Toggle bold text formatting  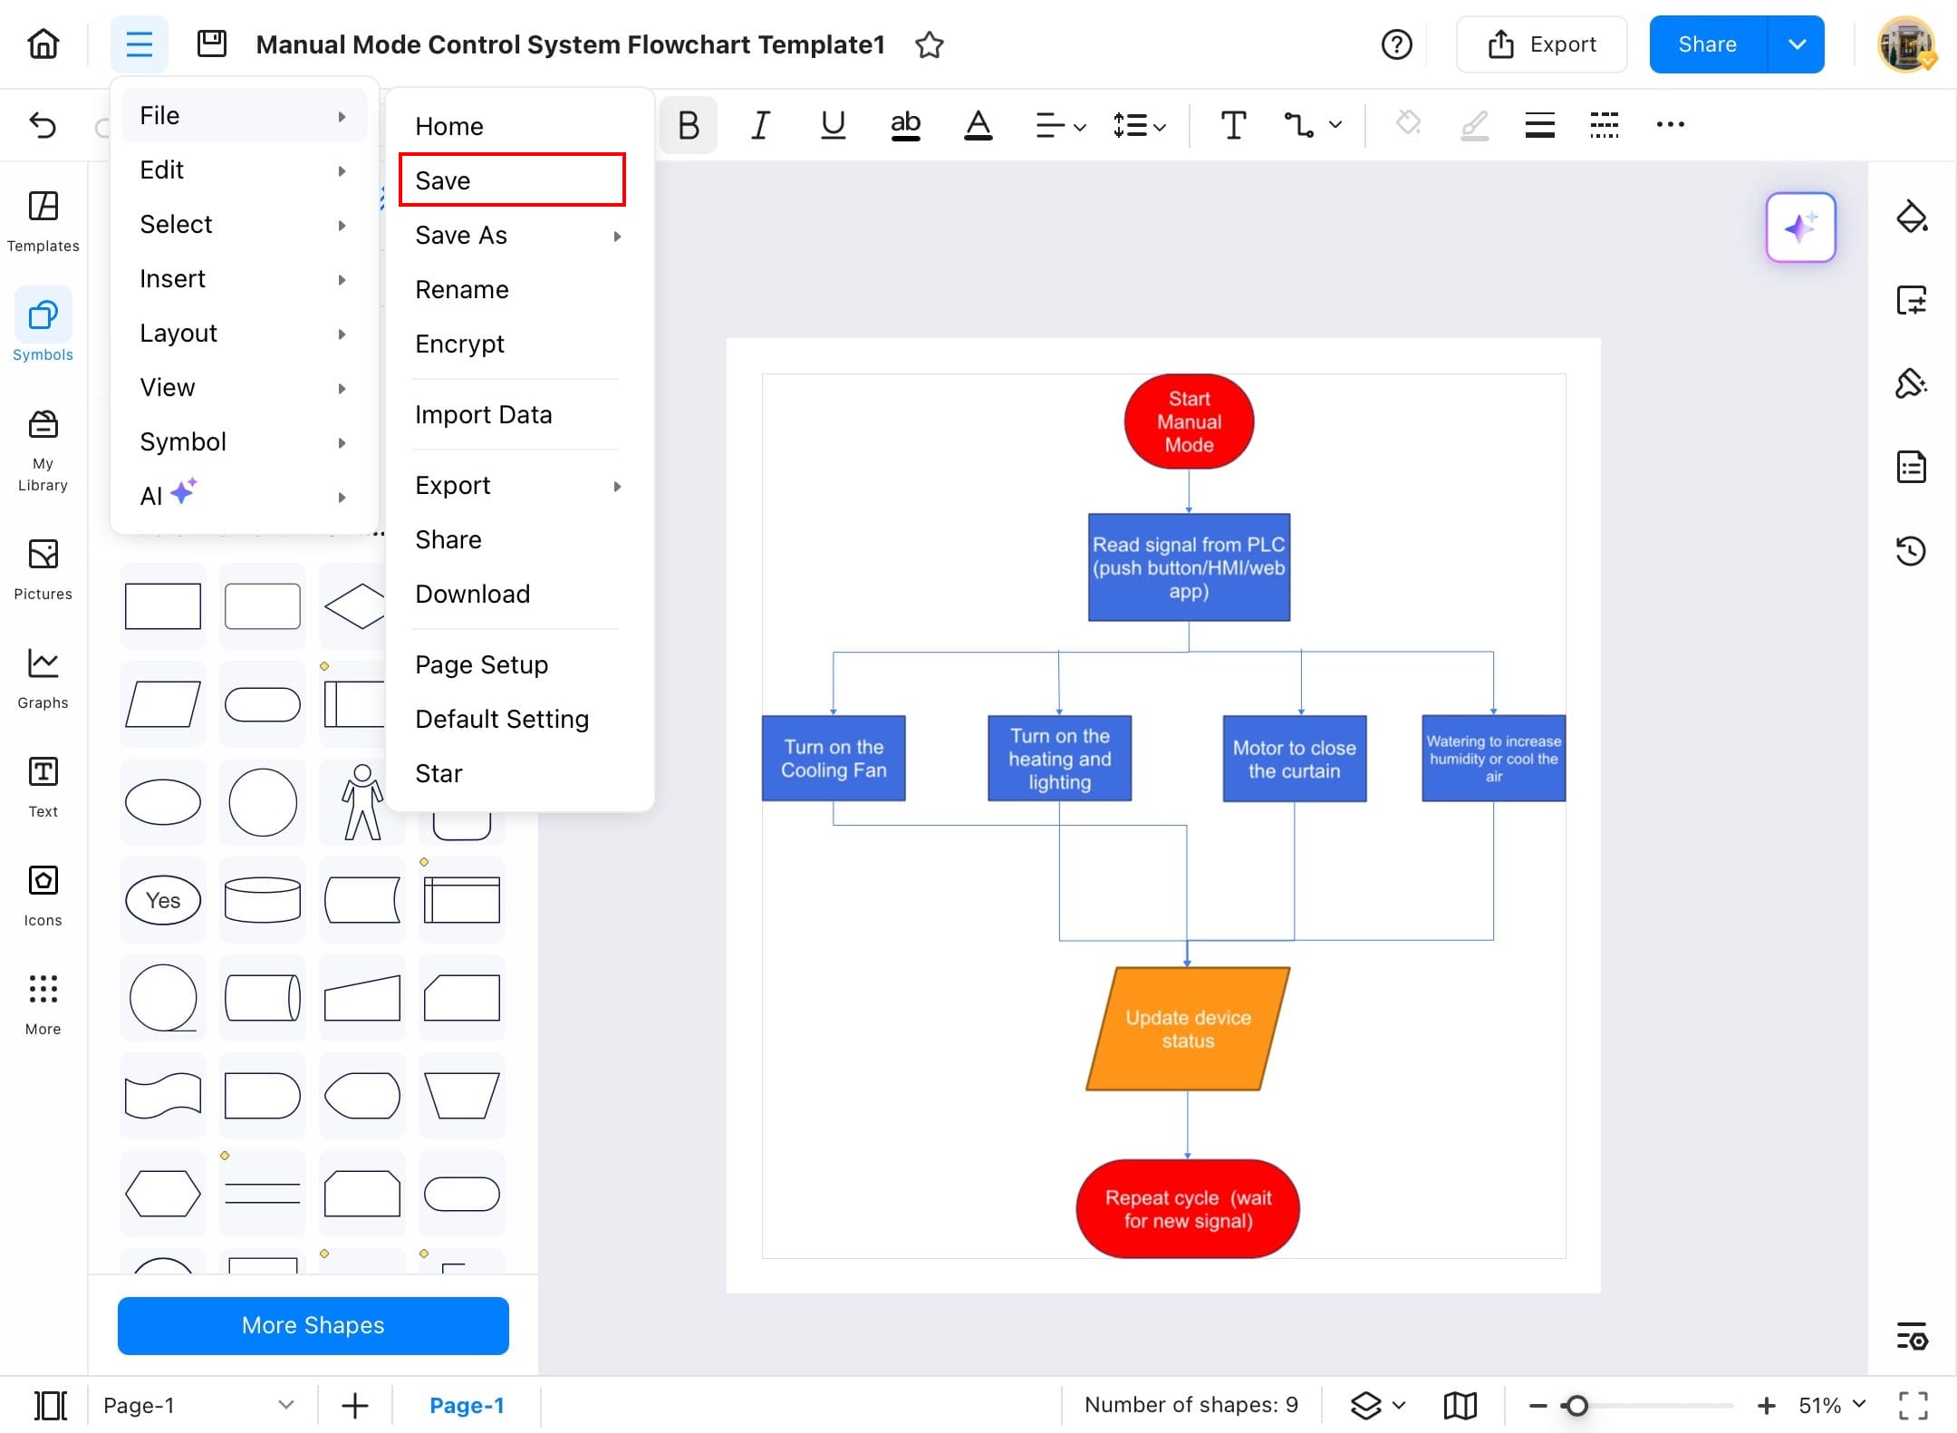688,125
